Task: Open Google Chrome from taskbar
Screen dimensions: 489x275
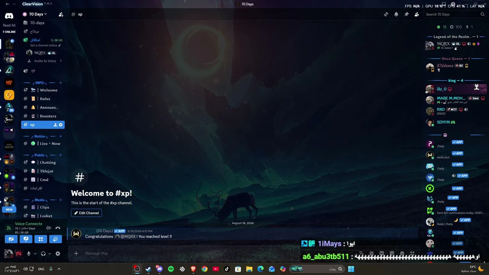Action: pyautogui.click(x=204, y=269)
